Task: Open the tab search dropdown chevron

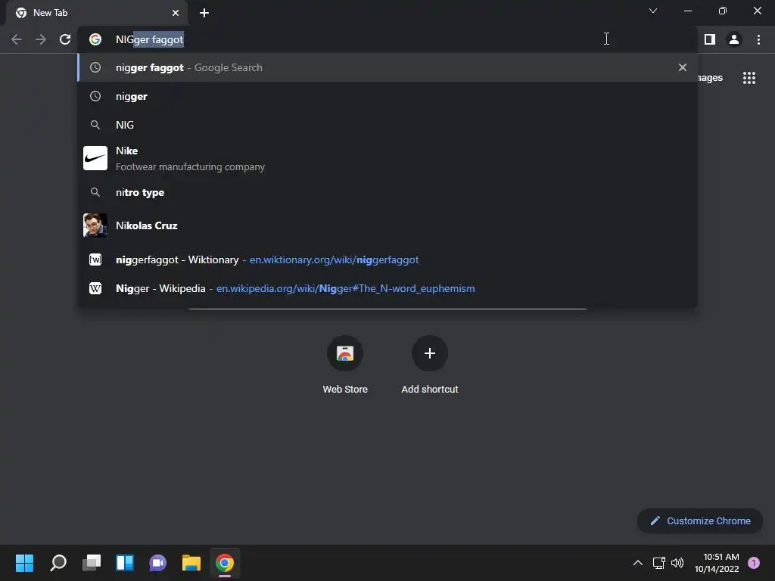Action: (x=653, y=11)
